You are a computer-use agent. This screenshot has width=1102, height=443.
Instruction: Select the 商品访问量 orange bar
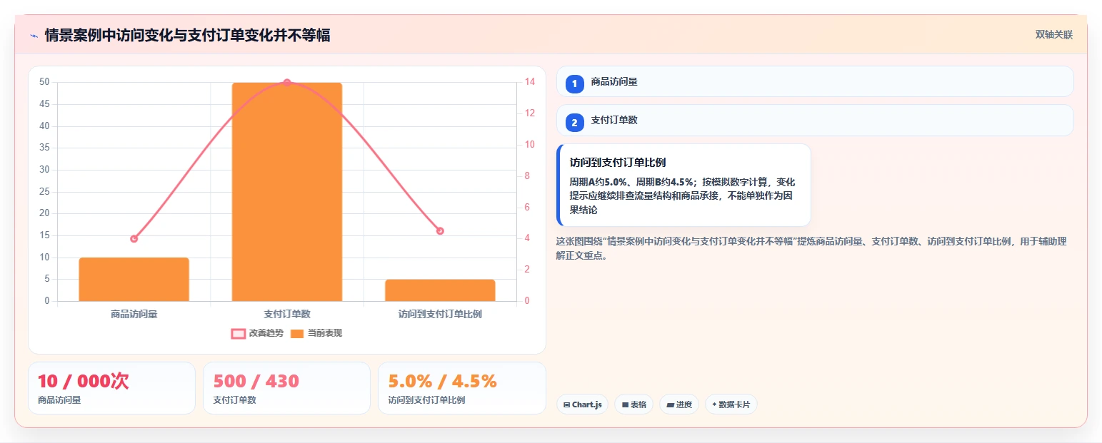coord(134,279)
